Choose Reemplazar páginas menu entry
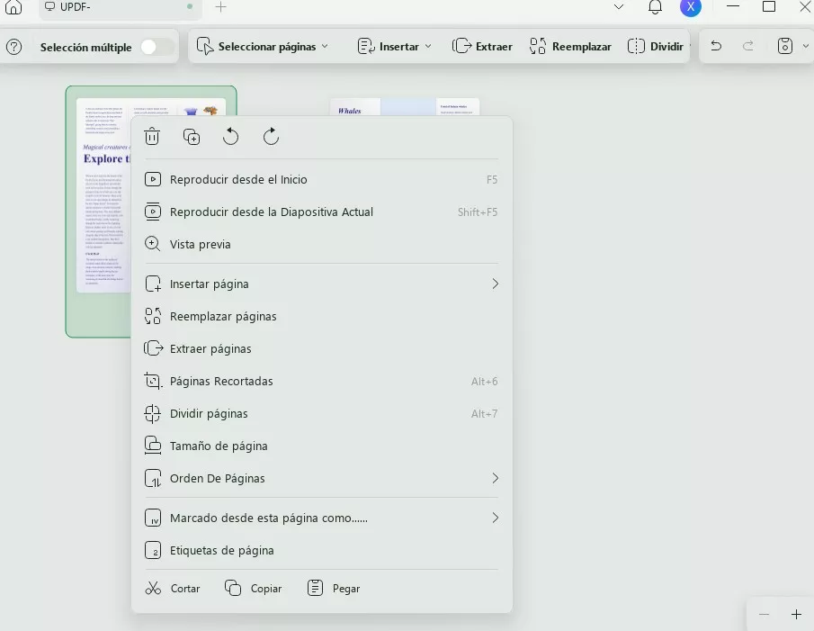Image resolution: width=814 pixels, height=631 pixels. [321, 316]
